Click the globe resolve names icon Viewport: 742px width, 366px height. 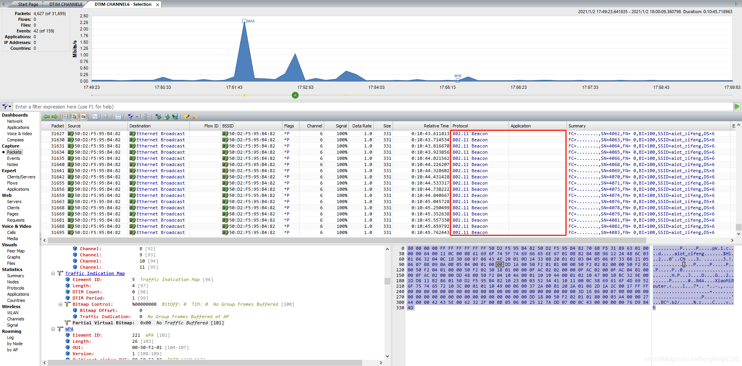[175, 117]
